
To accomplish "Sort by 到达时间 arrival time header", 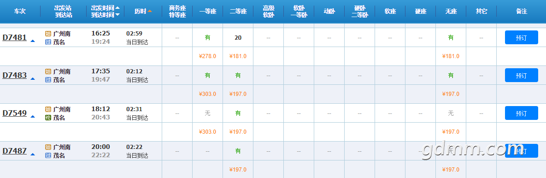I will point(105,15).
